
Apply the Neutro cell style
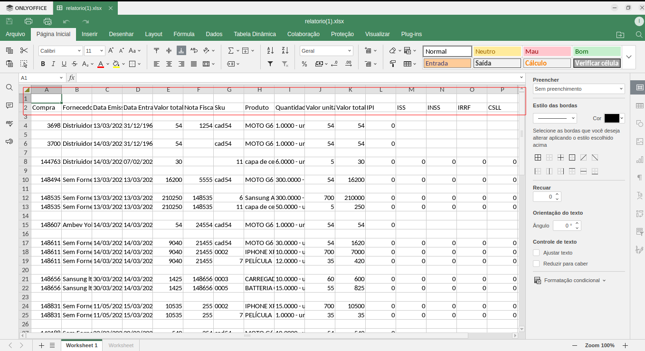497,51
